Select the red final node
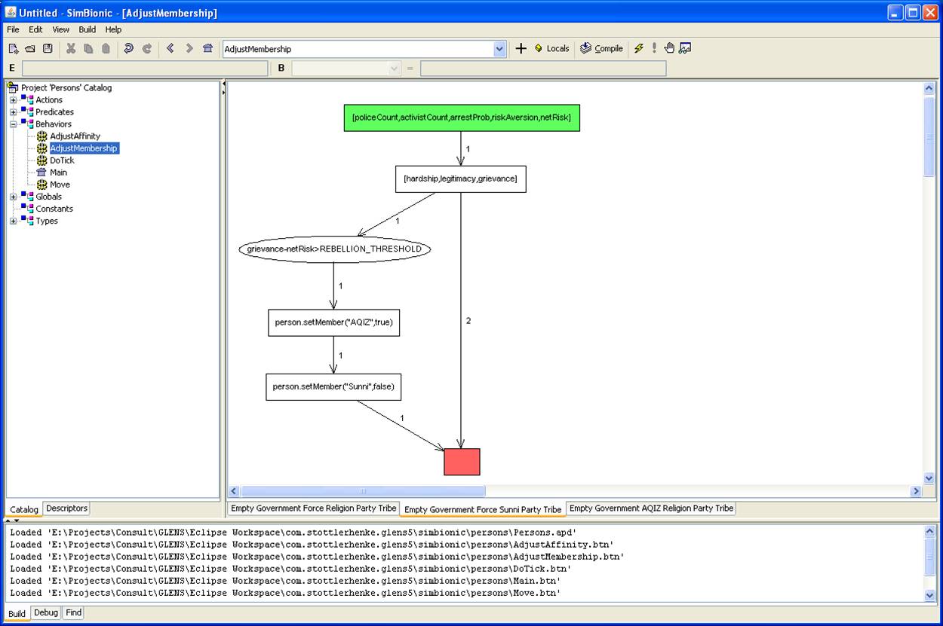The width and height of the screenshot is (943, 626). pyautogui.click(x=462, y=462)
